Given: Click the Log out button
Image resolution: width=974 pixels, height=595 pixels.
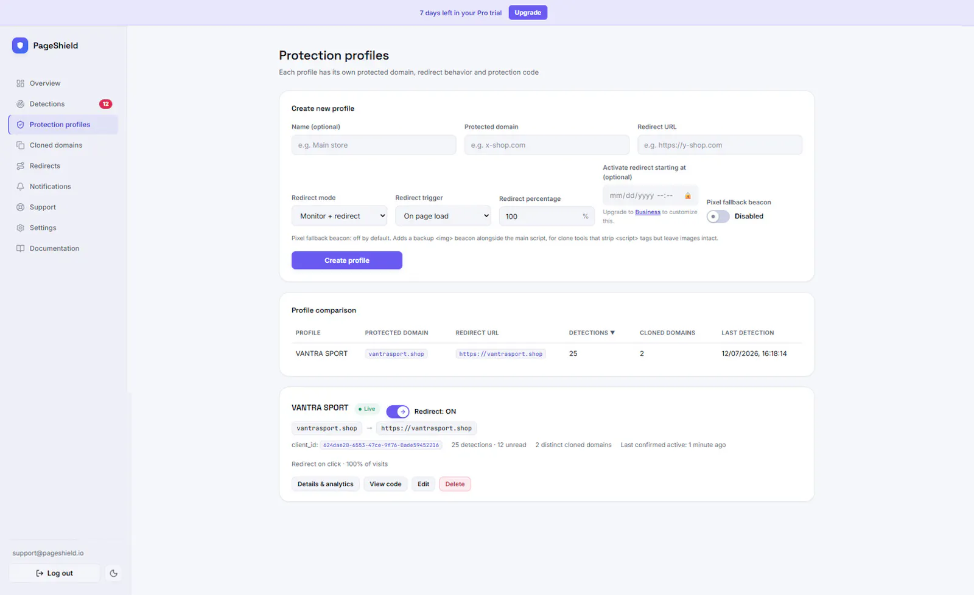Looking at the screenshot, I should 55,573.
